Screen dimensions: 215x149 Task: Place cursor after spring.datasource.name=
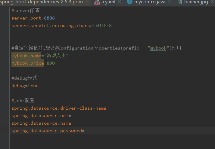pos(74,123)
